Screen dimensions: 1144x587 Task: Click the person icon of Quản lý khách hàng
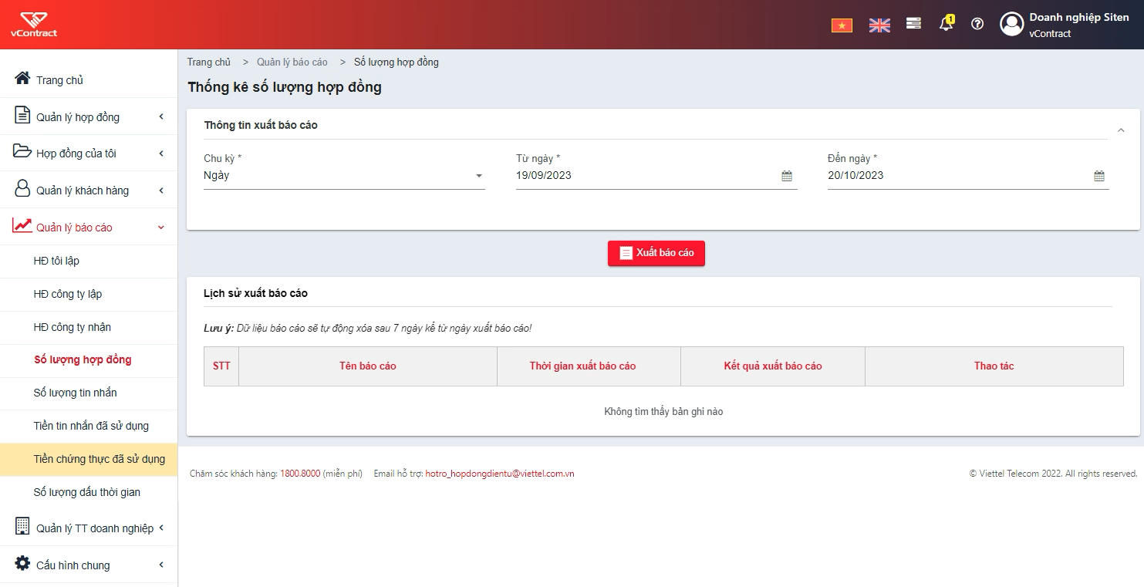click(x=22, y=189)
